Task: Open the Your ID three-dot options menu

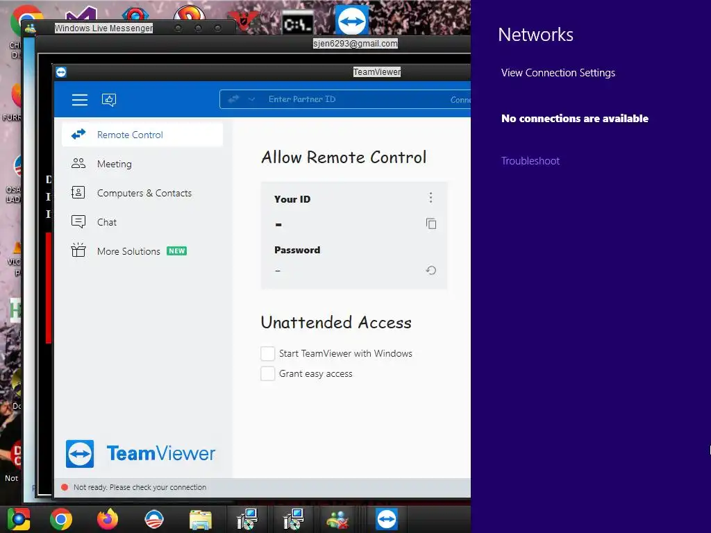Action: click(430, 198)
